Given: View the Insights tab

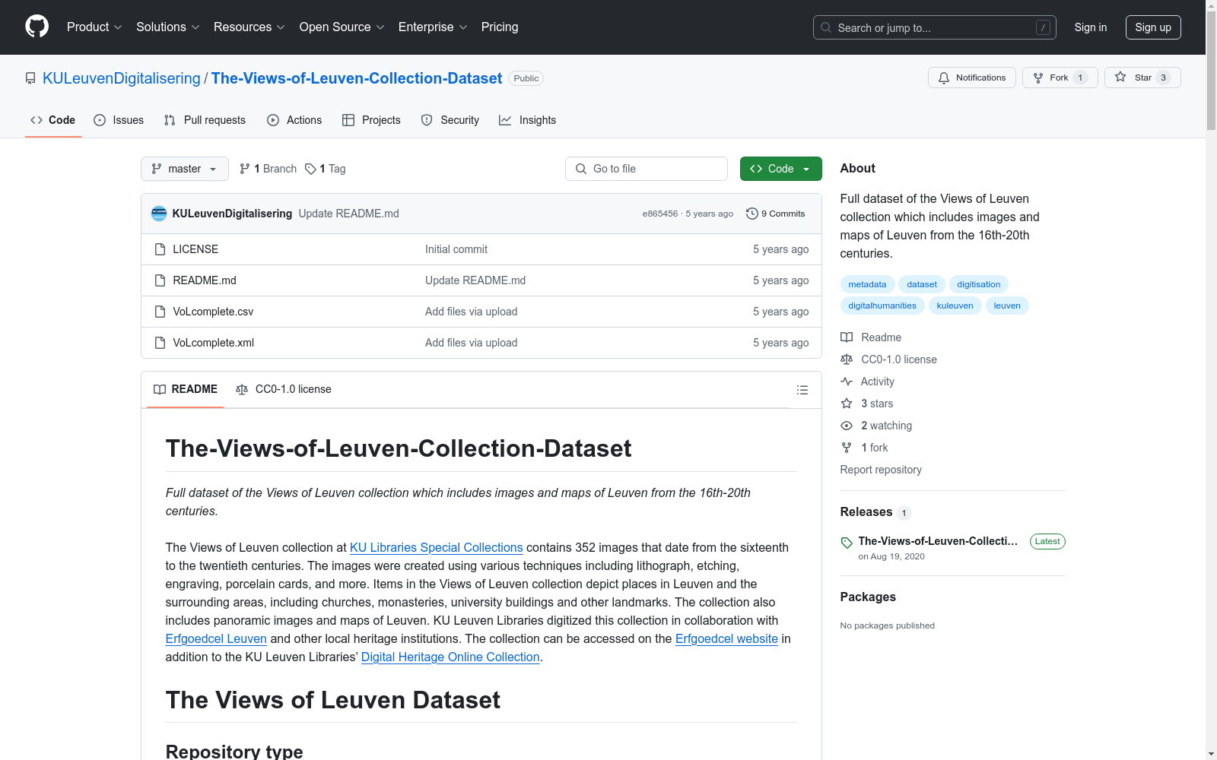Looking at the screenshot, I should click(528, 120).
